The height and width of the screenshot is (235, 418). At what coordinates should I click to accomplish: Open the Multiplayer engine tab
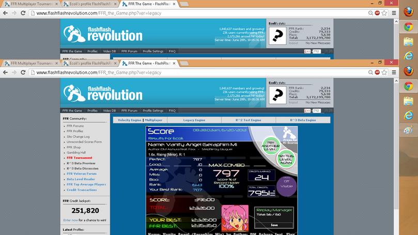click(153, 120)
